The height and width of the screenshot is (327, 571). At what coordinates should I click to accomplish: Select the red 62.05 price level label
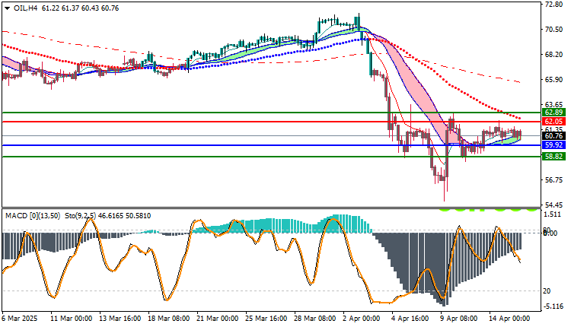(553, 122)
